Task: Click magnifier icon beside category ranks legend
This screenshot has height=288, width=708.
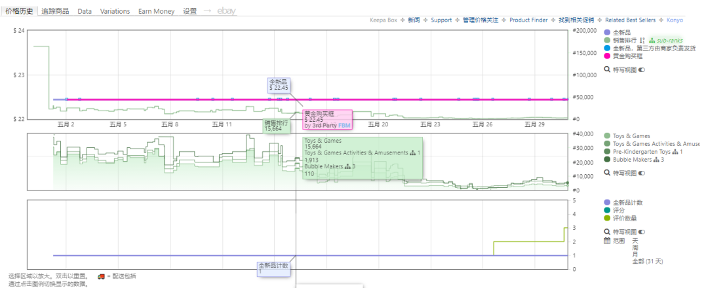Action: pyautogui.click(x=607, y=173)
